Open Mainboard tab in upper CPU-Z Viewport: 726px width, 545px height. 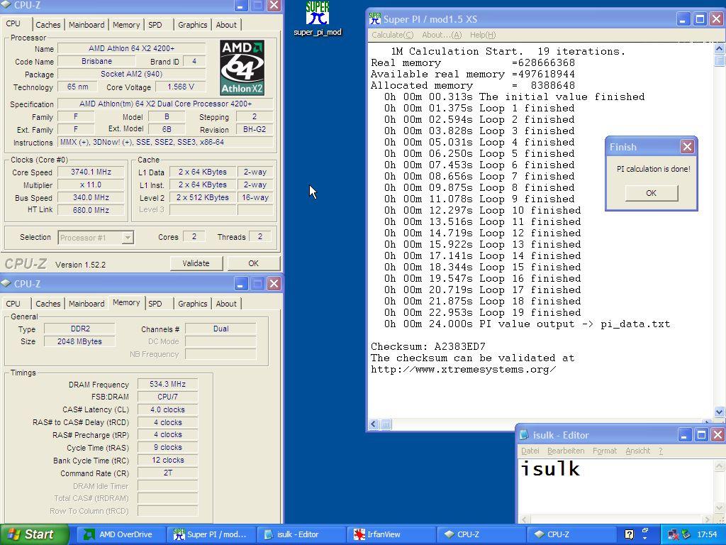point(86,25)
